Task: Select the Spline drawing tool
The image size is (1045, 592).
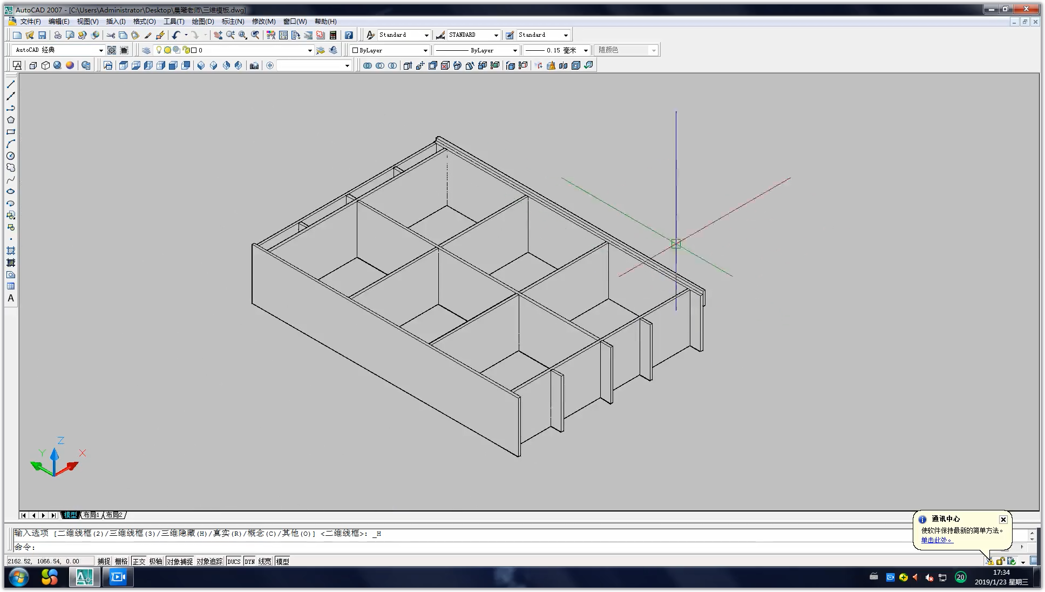Action: [11, 179]
